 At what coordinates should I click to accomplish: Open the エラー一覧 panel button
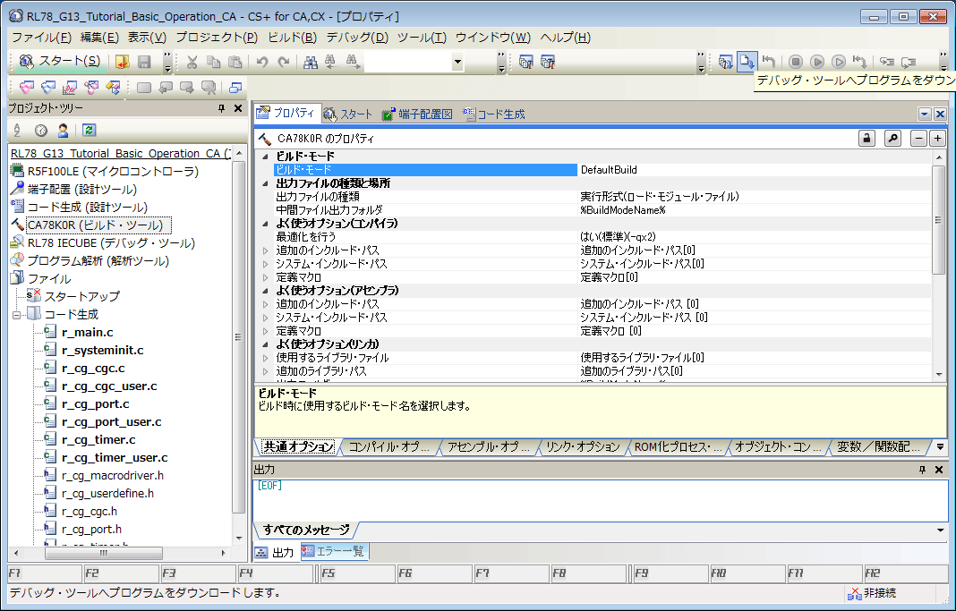(335, 552)
